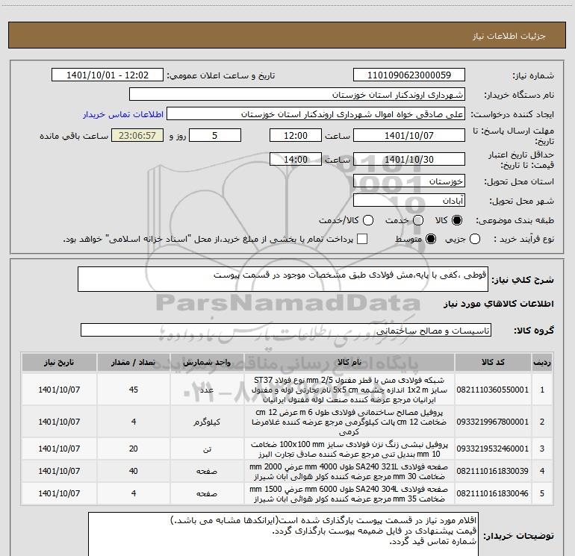The height and width of the screenshot is (556, 575).
Task: Click product code 0933219532460001
Action: click(x=493, y=449)
